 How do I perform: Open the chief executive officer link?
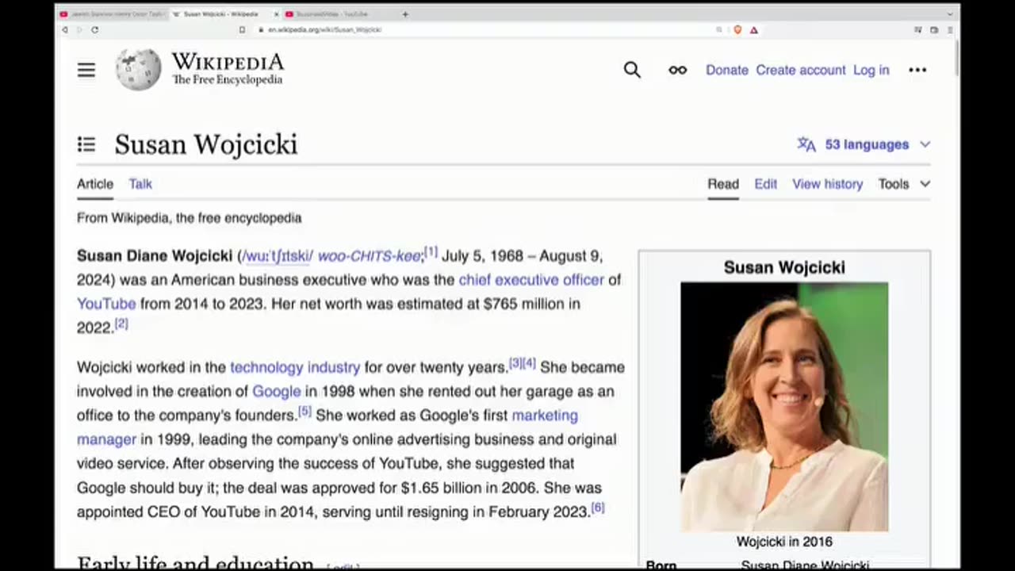point(531,279)
